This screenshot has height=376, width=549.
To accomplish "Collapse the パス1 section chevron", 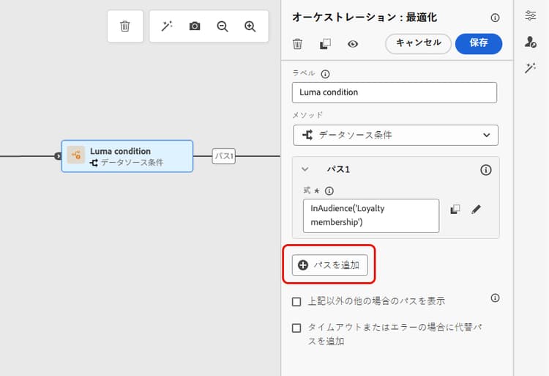I will pyautogui.click(x=305, y=169).
